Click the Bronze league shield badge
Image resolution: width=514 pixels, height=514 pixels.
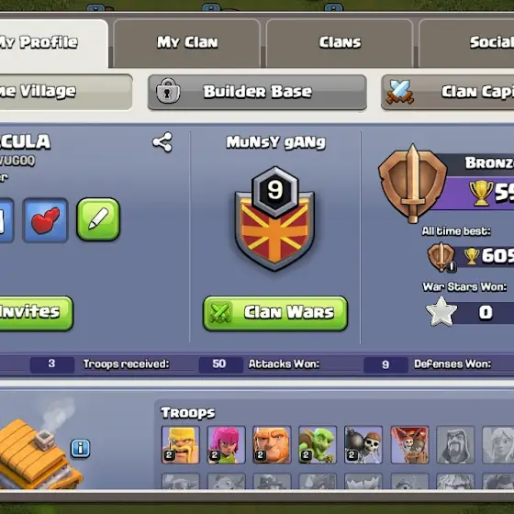(413, 184)
